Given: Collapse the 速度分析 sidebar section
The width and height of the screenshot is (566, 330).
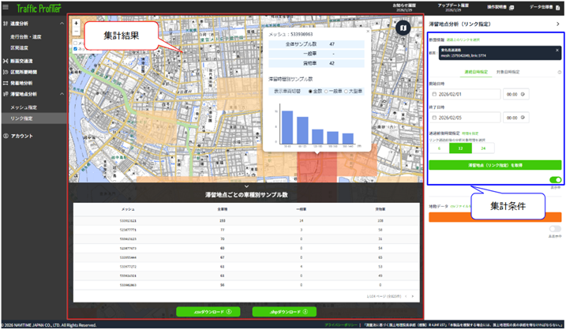Looking at the screenshot, I should click(62, 24).
